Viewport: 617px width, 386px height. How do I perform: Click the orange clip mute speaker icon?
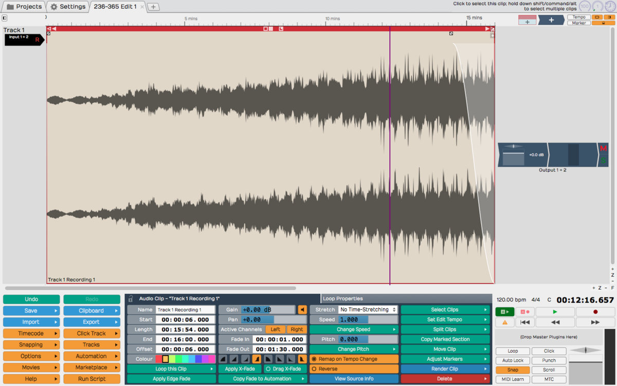click(302, 310)
